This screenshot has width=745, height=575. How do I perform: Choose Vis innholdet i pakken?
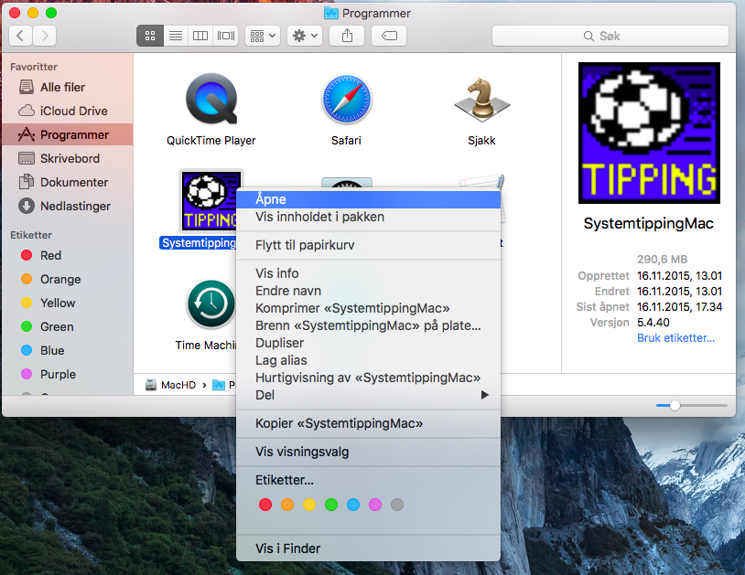point(368,217)
